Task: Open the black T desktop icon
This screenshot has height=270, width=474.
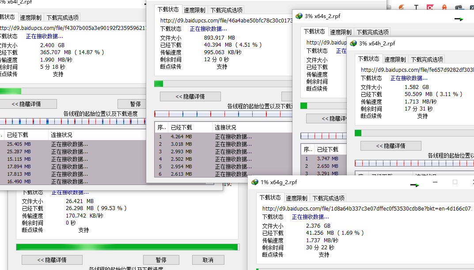Action: click(416, 7)
